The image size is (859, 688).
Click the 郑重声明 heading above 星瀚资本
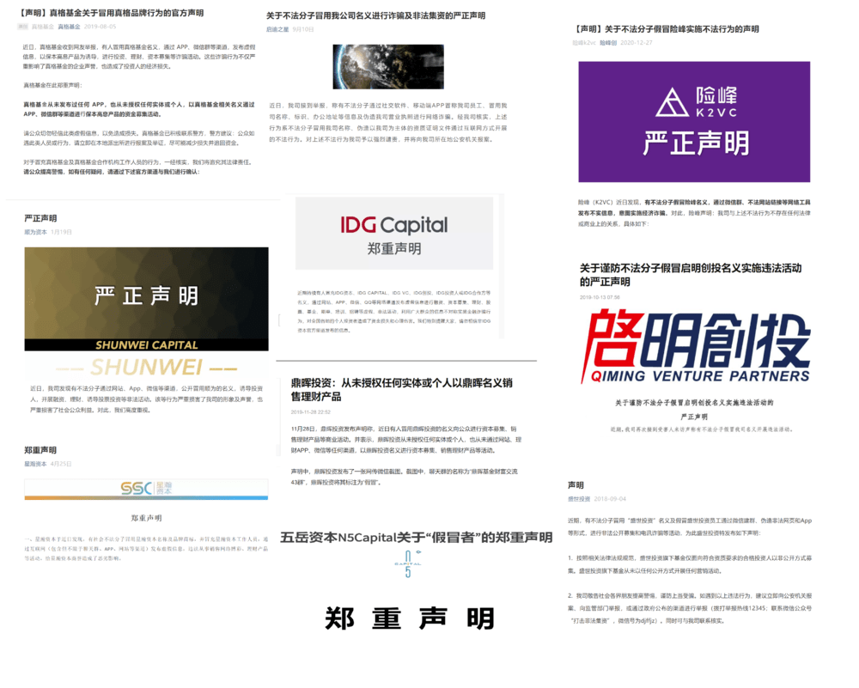[x=40, y=450]
